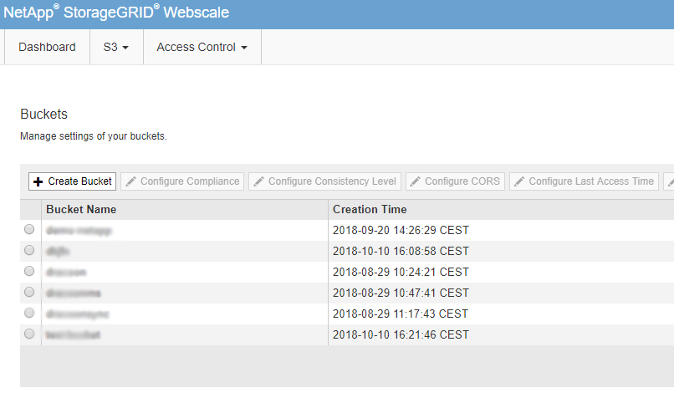Viewport: 674px width, 398px height.
Task: Click 'Manage settings of your buckets.' text
Action: tap(94, 136)
